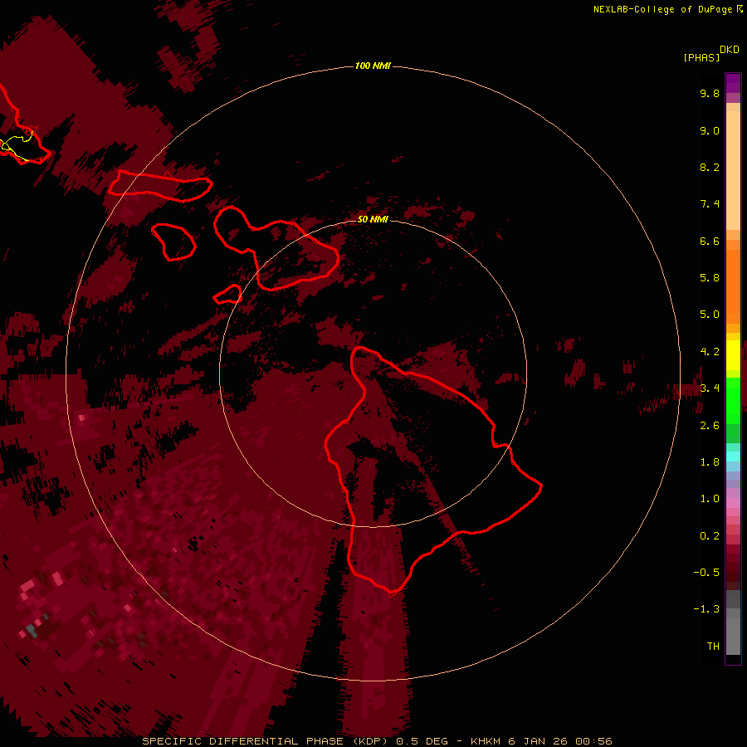Pick the cyan color bar segment
The width and height of the screenshot is (747, 747).
click(x=733, y=456)
